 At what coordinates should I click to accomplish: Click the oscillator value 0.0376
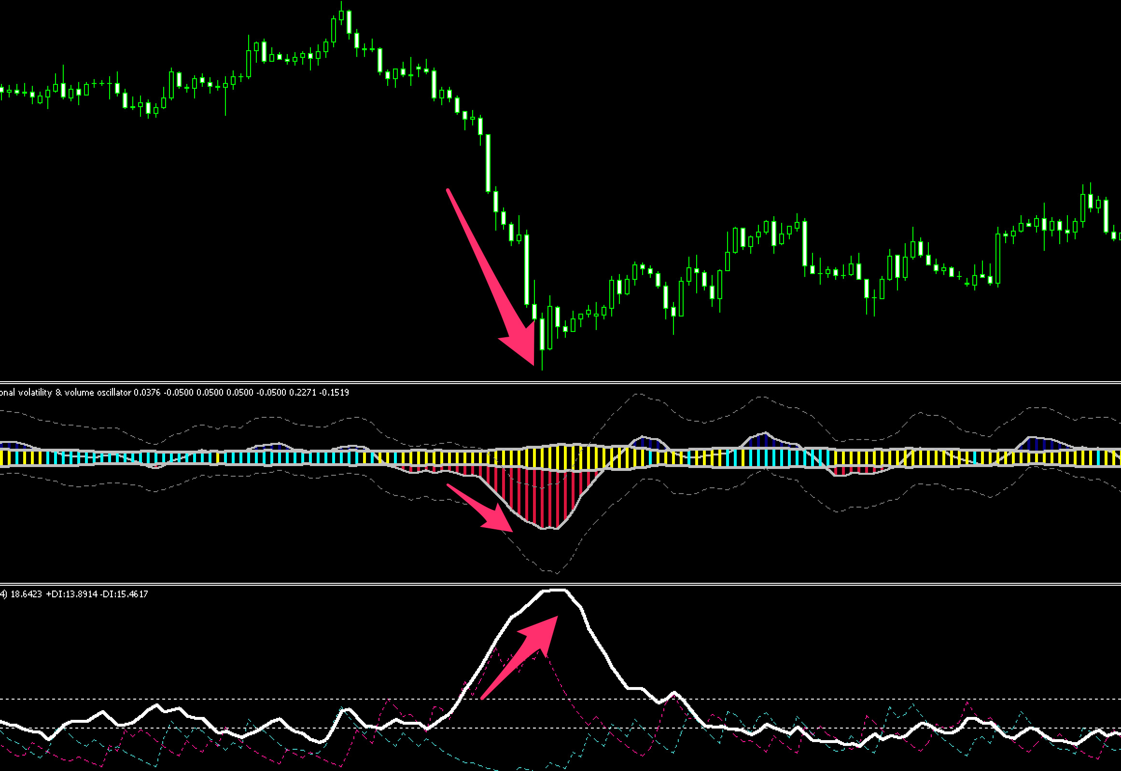tap(147, 393)
